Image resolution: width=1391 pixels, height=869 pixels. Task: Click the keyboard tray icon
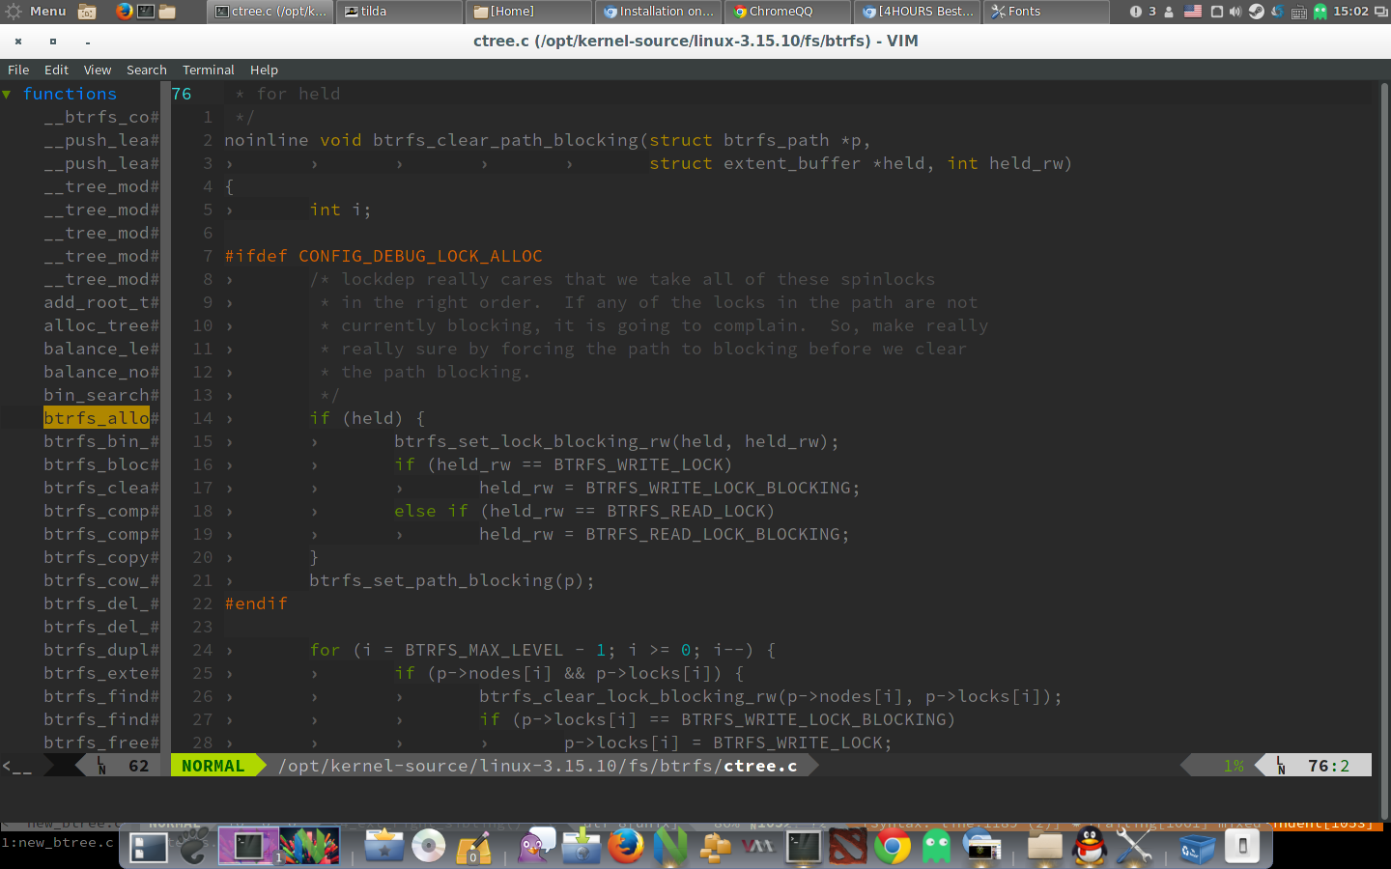coord(1298,12)
